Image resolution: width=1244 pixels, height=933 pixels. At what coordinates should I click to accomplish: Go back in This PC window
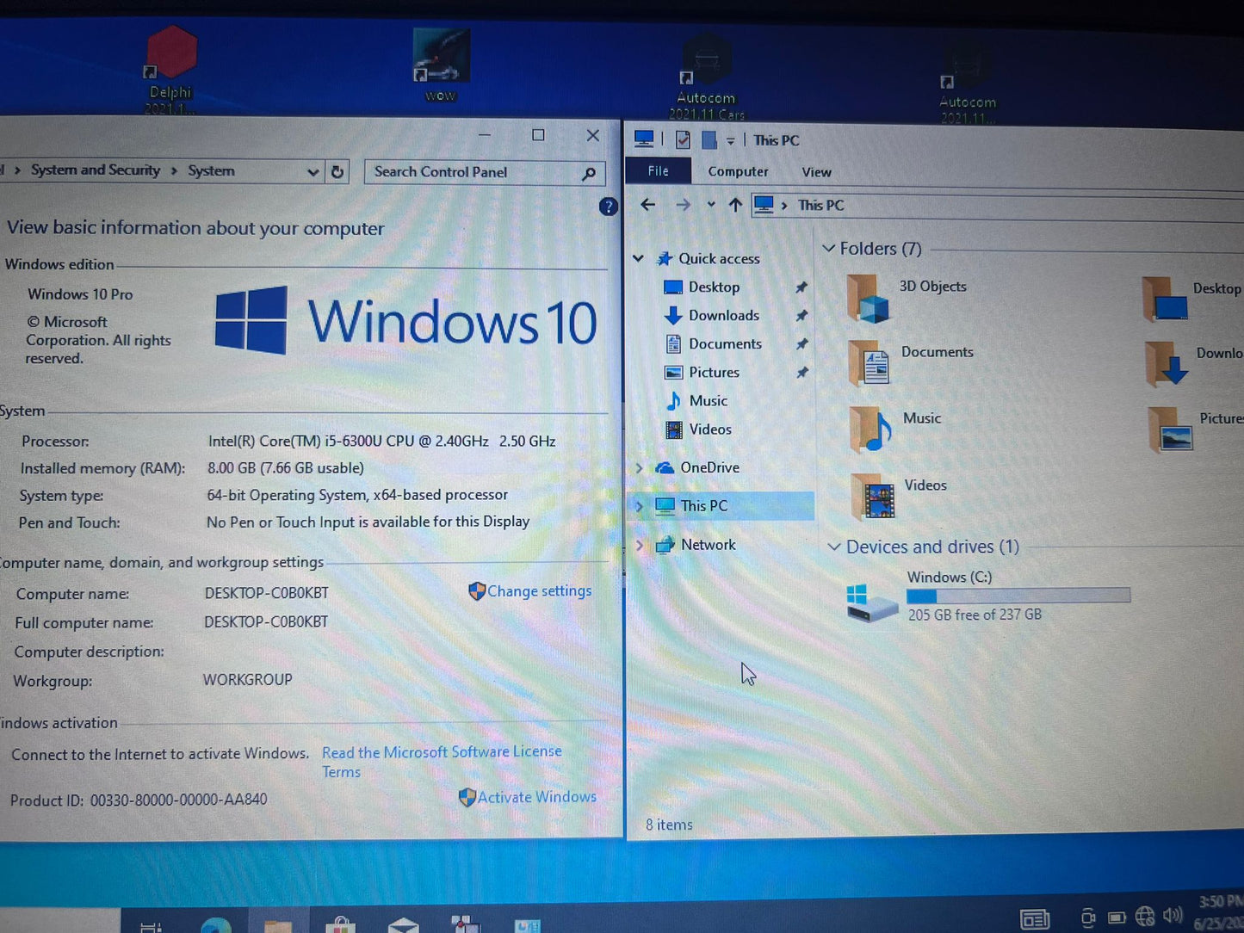coord(648,205)
